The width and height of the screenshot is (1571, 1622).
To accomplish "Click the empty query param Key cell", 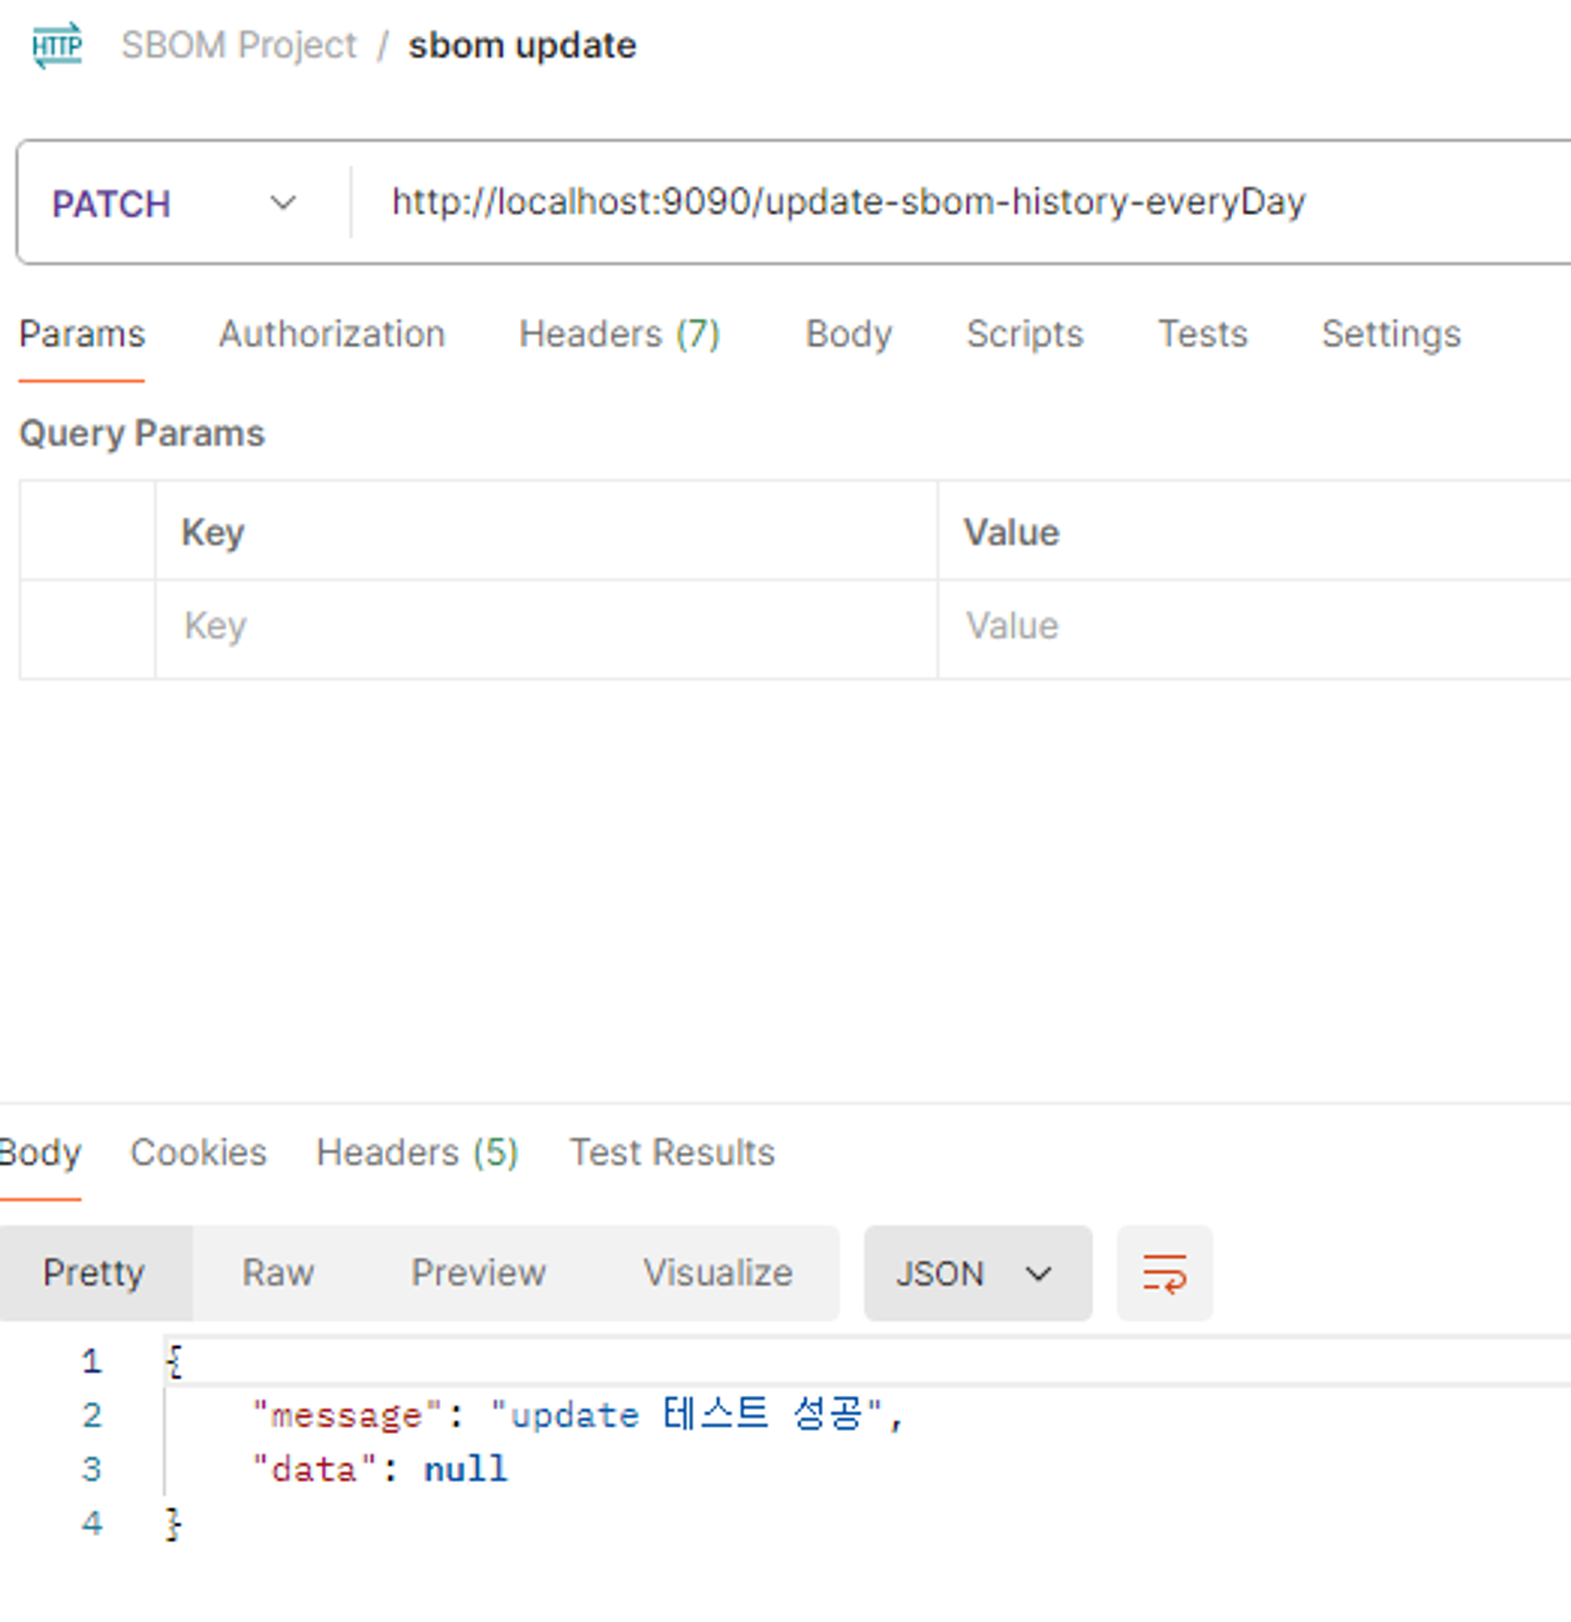I will click(544, 627).
